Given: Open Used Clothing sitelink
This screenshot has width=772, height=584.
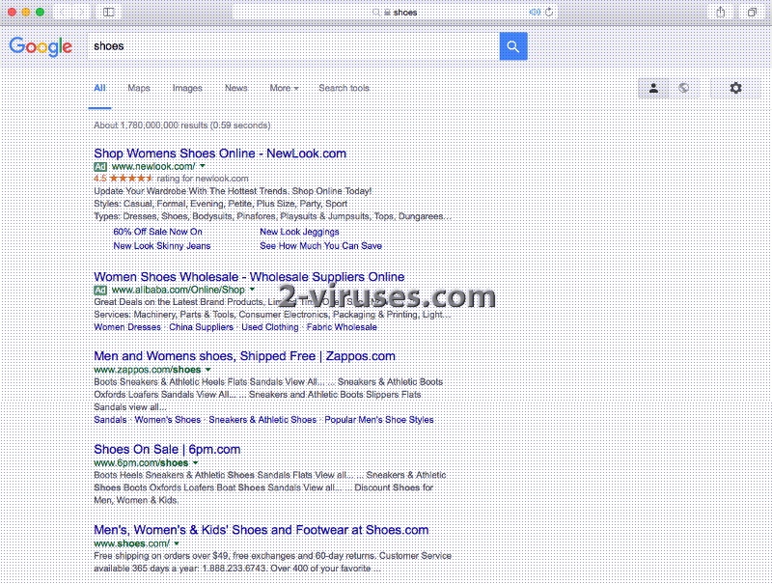Looking at the screenshot, I should pyautogui.click(x=270, y=327).
